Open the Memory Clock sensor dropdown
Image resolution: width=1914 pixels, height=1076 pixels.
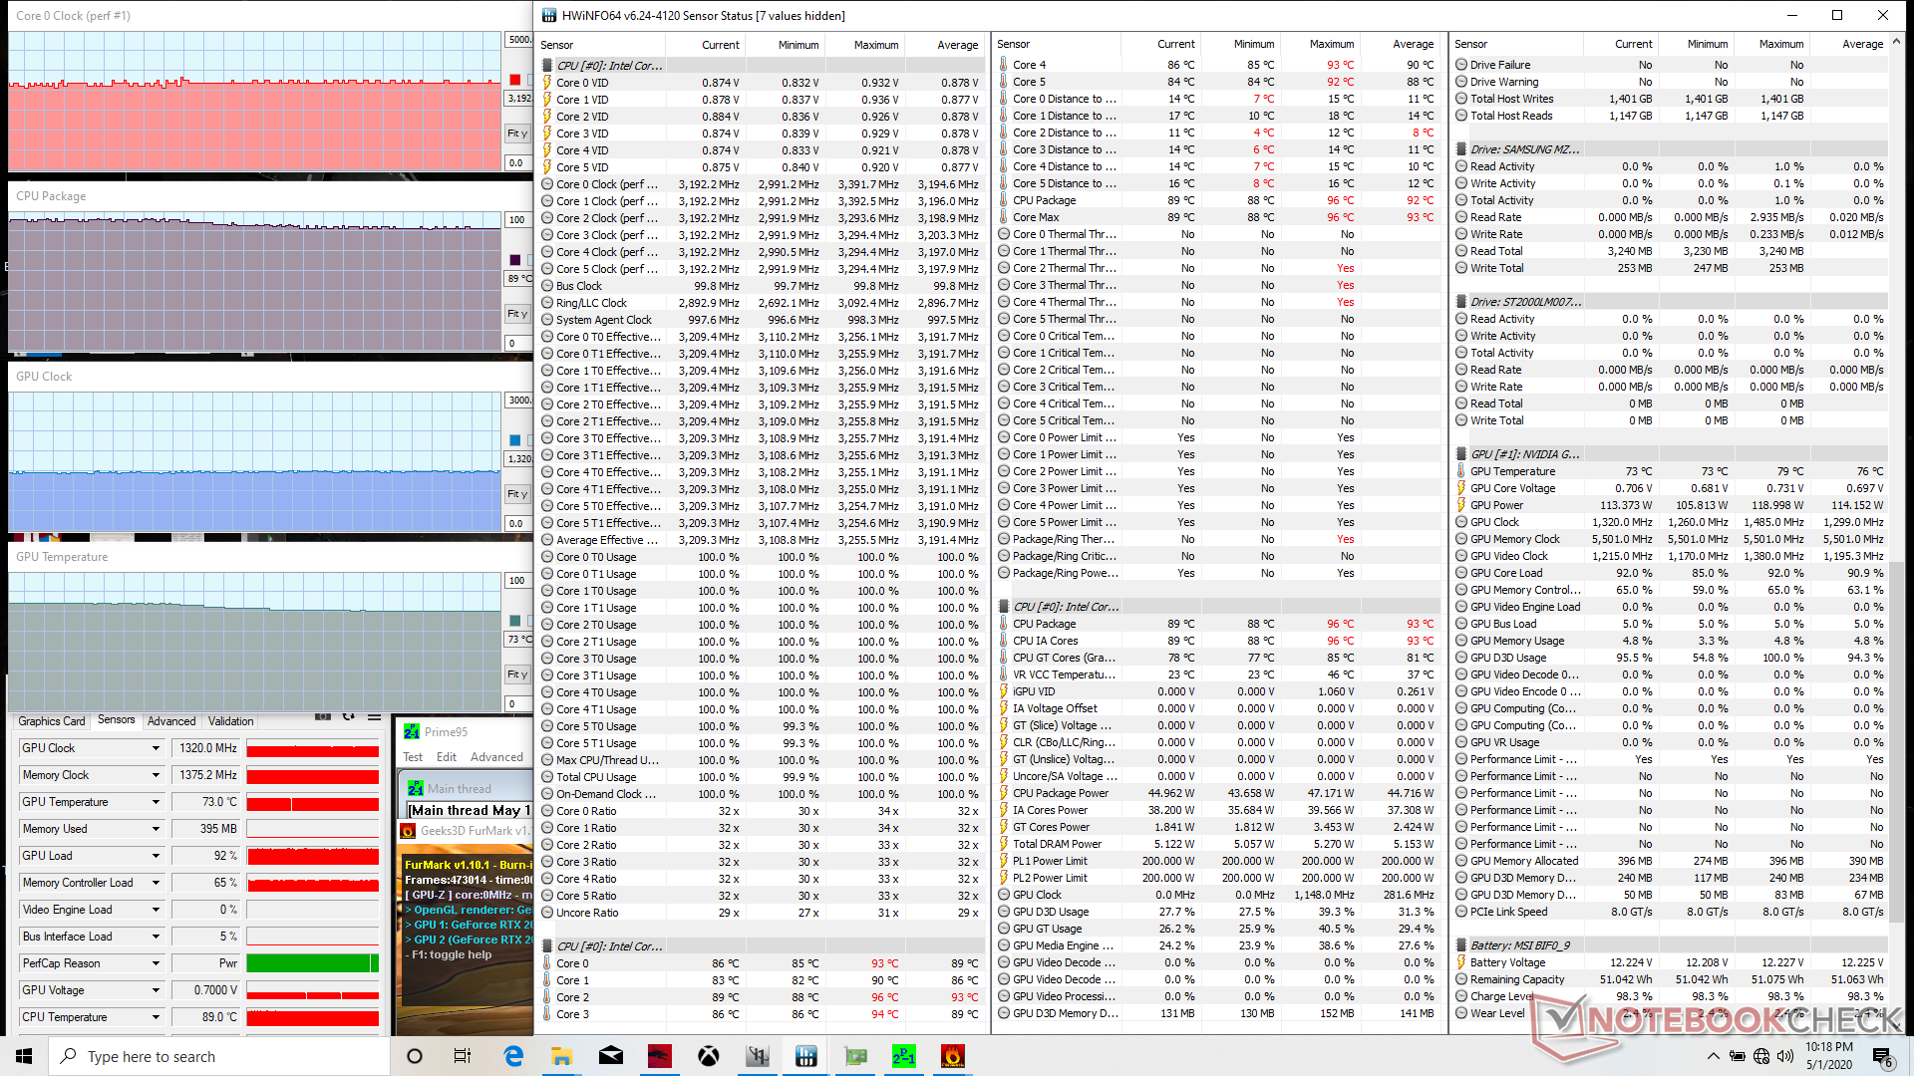(156, 775)
